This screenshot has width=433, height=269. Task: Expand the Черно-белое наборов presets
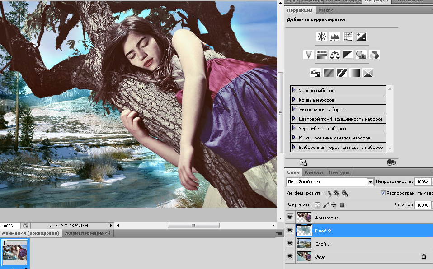pos(294,128)
